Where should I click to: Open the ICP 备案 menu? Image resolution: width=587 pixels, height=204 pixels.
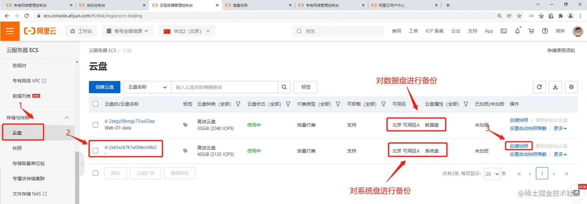[x=434, y=31]
